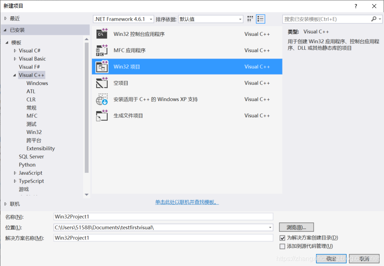Choose 生成文件项目 template row
384x266 pixels.
click(187, 116)
